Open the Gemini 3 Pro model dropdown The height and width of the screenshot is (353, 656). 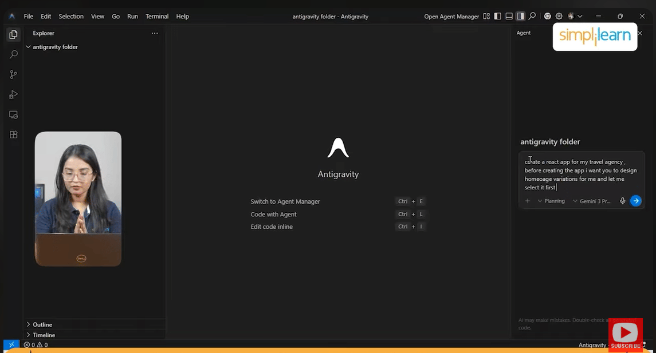(x=592, y=201)
